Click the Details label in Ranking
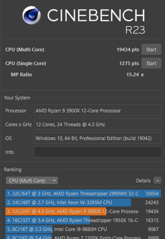Viewport: 165px width, 239px height. [143, 181]
